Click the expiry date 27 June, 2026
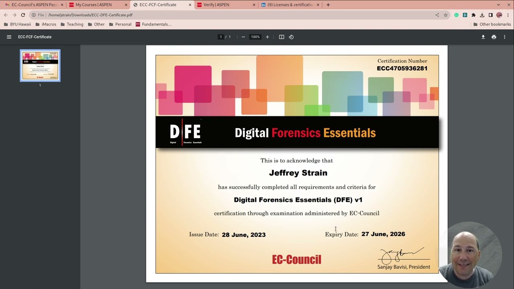Viewport: 514px width, 289px height. (x=383, y=234)
